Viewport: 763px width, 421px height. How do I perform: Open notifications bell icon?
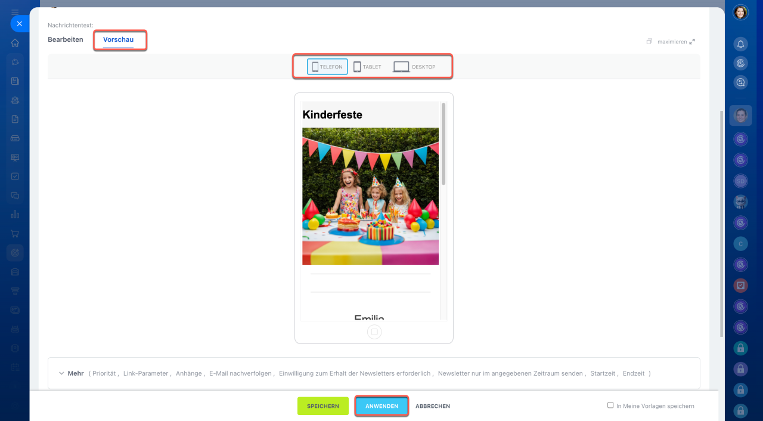pos(740,44)
